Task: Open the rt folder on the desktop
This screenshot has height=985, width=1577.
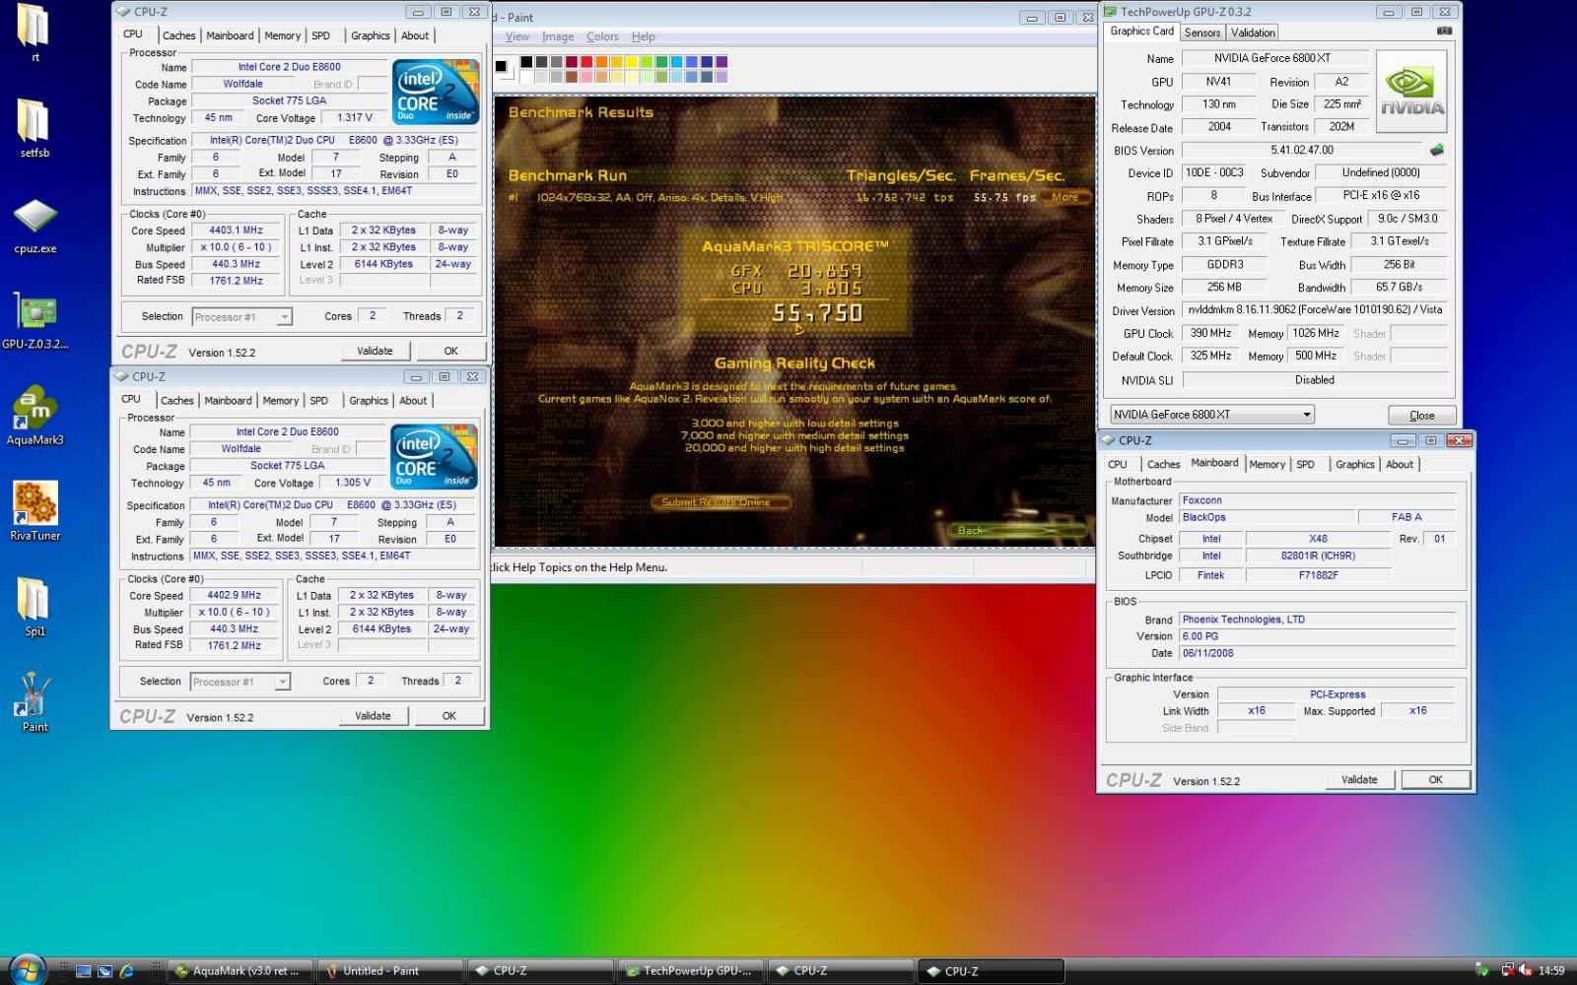Action: pos(34,34)
